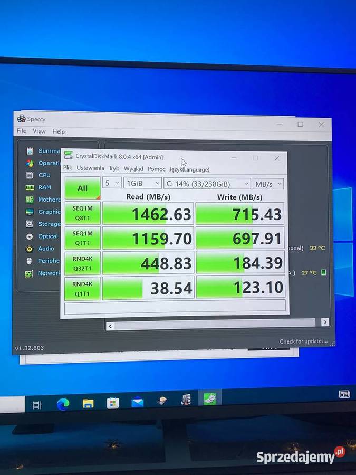The image size is (356, 475).
Task: Open the Mail app taskbar icon
Action: click(138, 403)
